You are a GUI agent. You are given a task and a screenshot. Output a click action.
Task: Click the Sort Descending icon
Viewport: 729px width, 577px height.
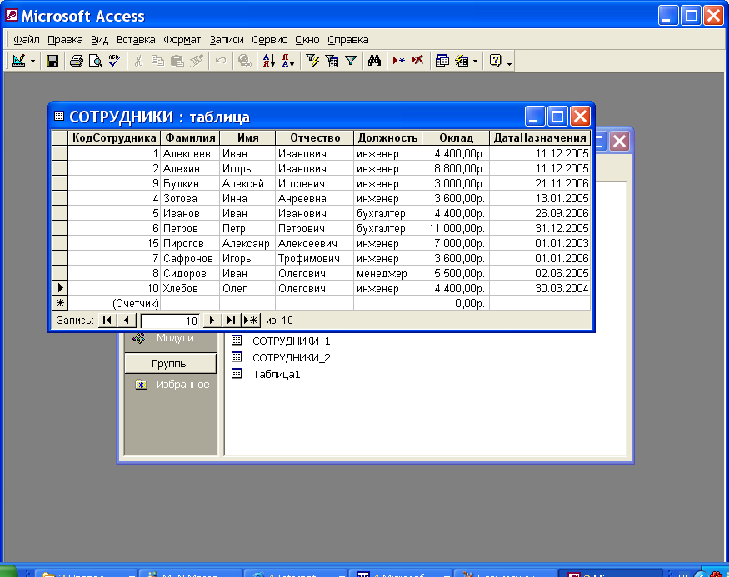[x=287, y=61]
